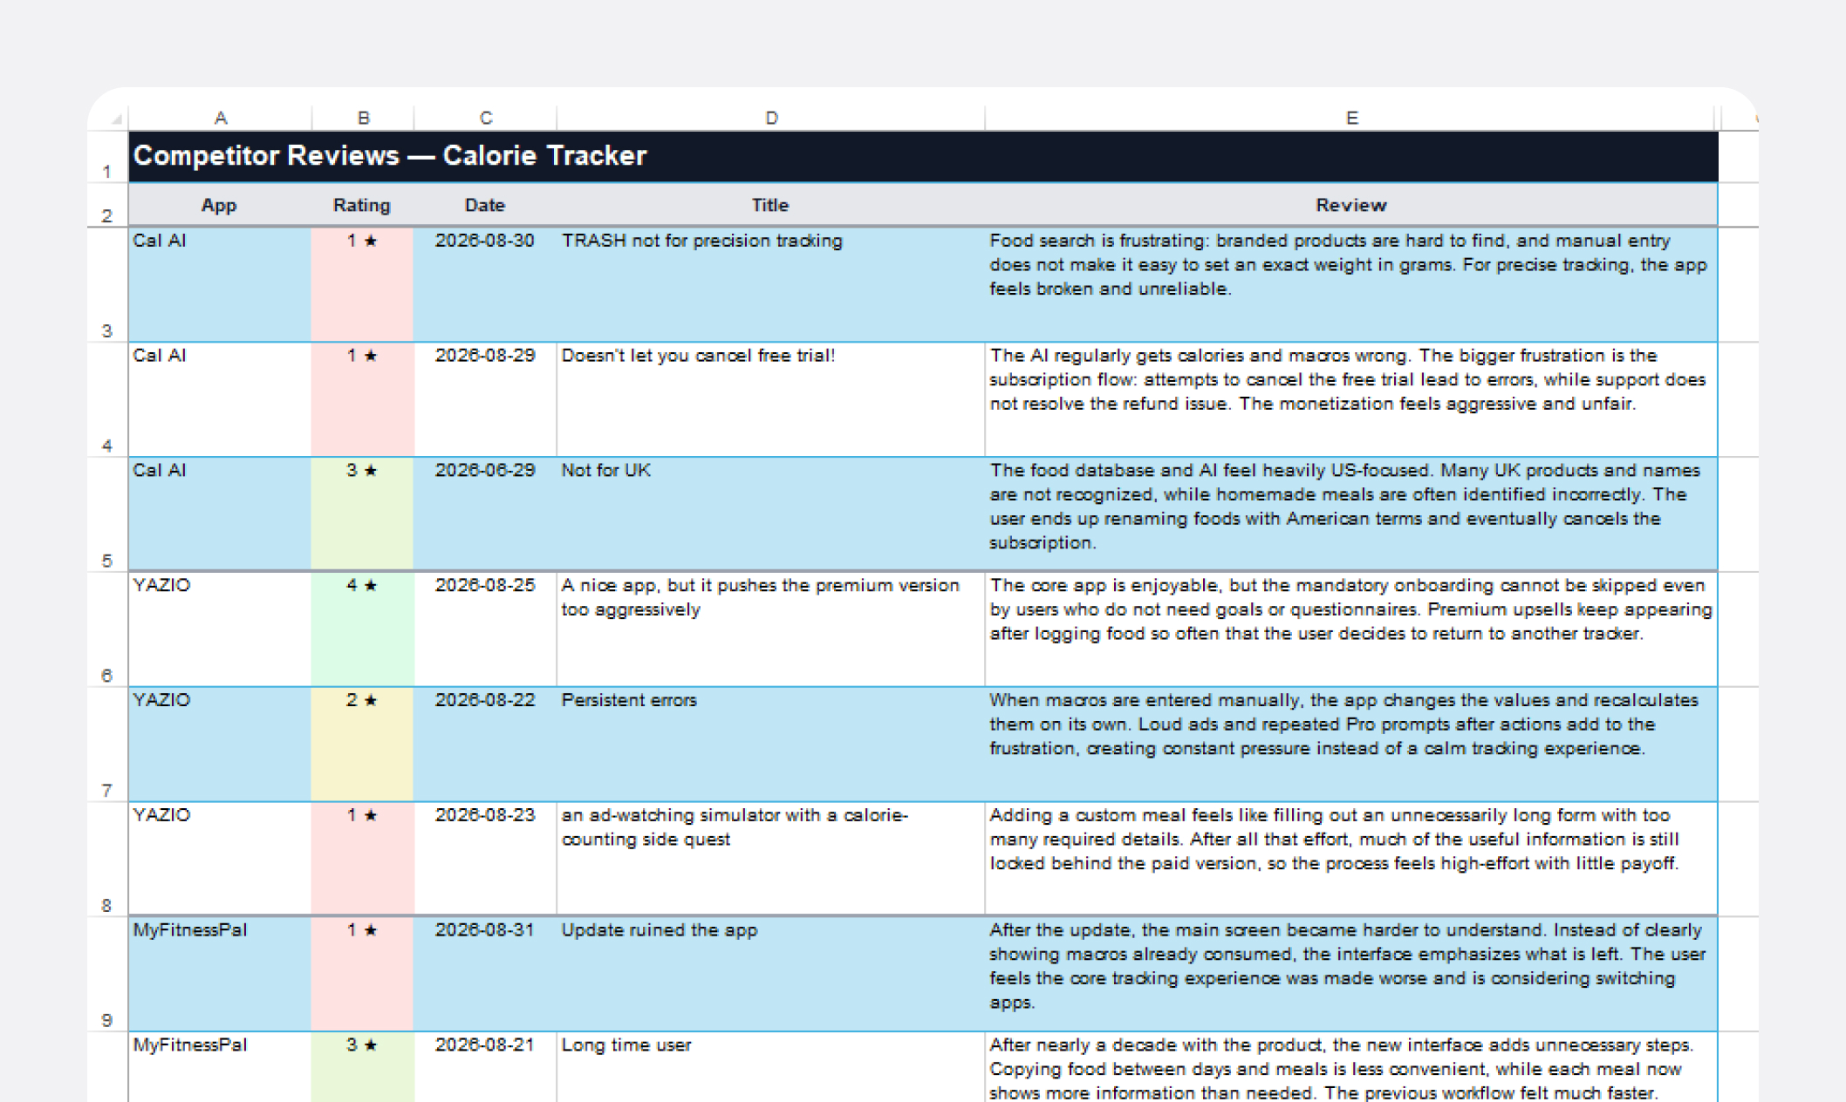Click the select-all corner triangle icon
The image size is (1846, 1102).
[x=116, y=119]
